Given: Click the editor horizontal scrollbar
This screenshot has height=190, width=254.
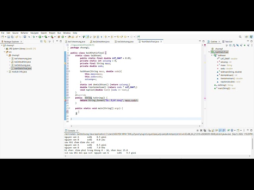Looking at the screenshot, I should coord(135,126).
